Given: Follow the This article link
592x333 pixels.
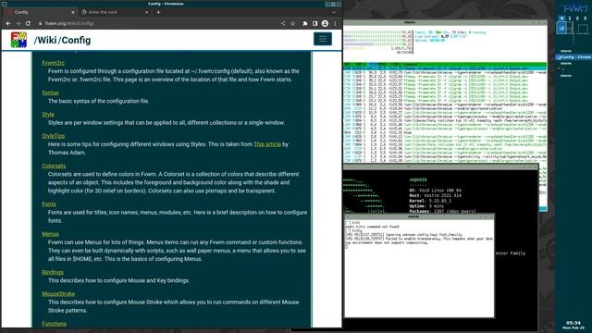Looking at the screenshot, I should [x=267, y=144].
